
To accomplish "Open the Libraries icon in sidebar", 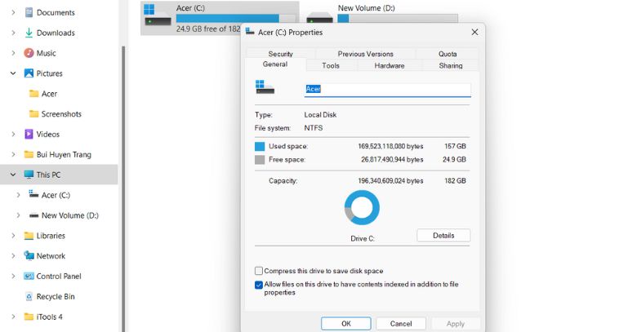I will point(29,236).
